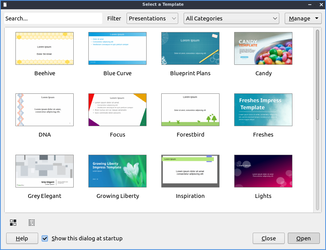Choose the DNA template

point(44,110)
